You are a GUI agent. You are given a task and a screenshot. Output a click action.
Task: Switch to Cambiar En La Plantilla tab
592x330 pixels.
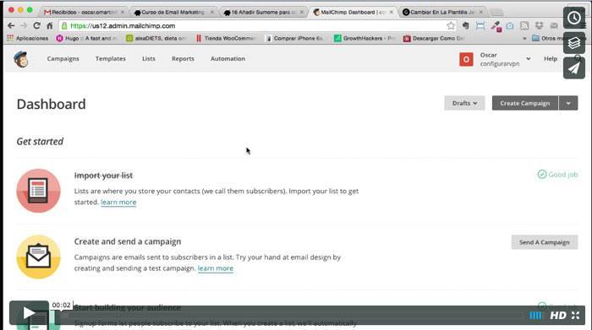tap(442, 12)
